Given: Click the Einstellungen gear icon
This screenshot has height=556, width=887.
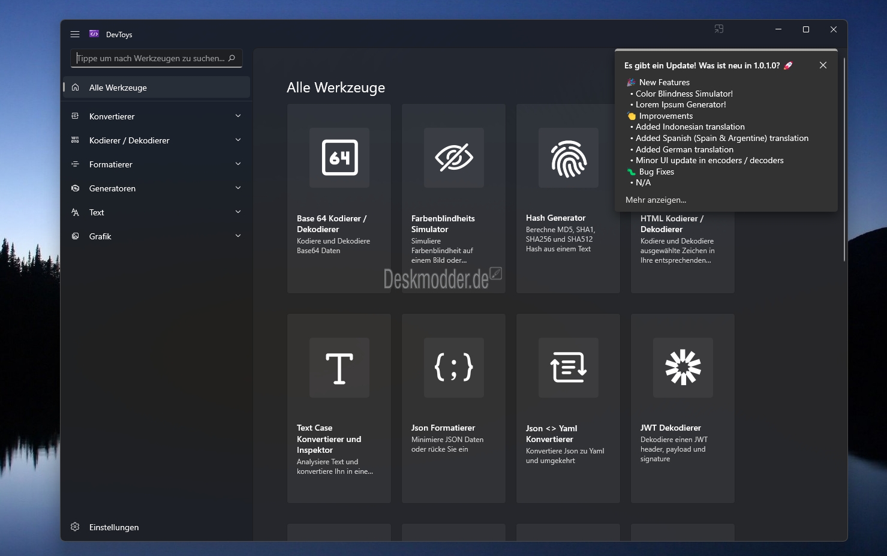Looking at the screenshot, I should click(x=75, y=527).
